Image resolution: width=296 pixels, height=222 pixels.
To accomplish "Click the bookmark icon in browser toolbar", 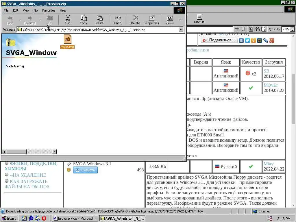I will [243, 29].
